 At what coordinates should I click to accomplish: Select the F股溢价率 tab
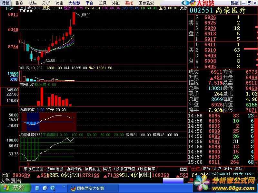[146, 169]
